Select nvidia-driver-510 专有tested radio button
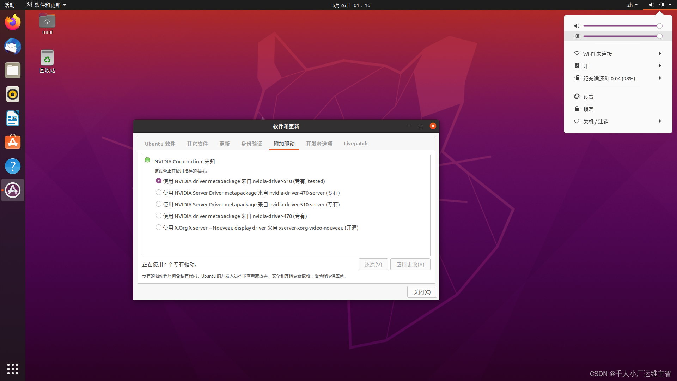 coord(159,181)
